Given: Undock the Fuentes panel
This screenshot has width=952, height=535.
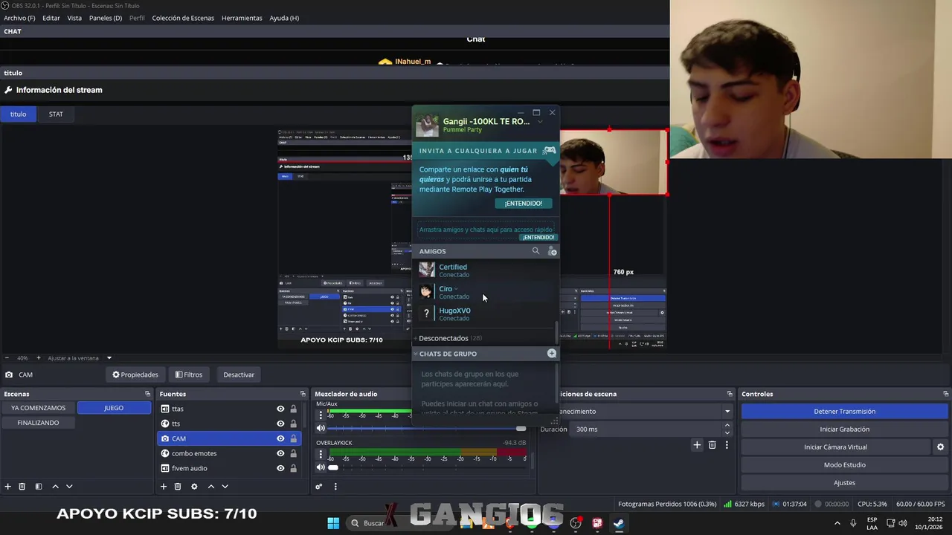Looking at the screenshot, I should (x=303, y=394).
